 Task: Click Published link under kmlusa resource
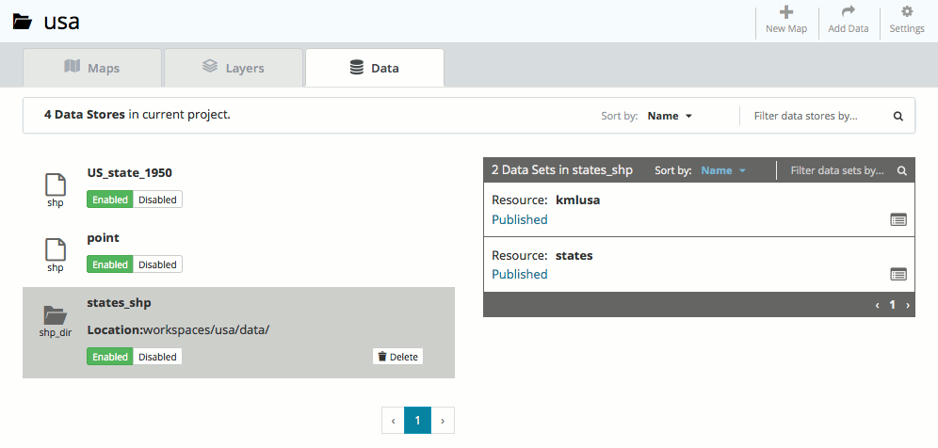tap(519, 219)
